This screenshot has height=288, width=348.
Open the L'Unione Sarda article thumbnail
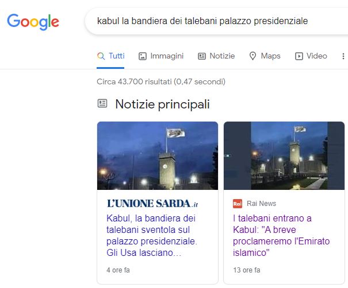[158, 155]
